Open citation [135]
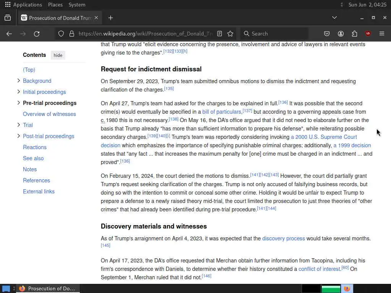 (x=169, y=89)
